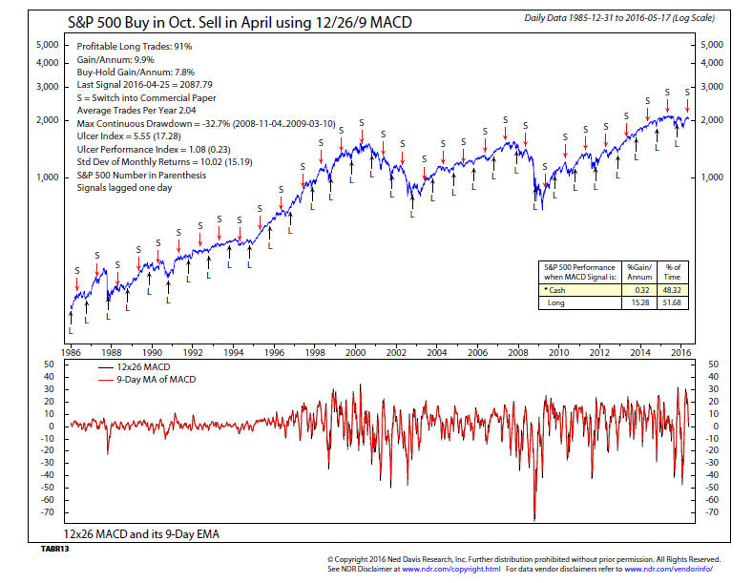Select the 'Profitable Long Trades: 91%' line
The image size is (753, 583).
135,47
